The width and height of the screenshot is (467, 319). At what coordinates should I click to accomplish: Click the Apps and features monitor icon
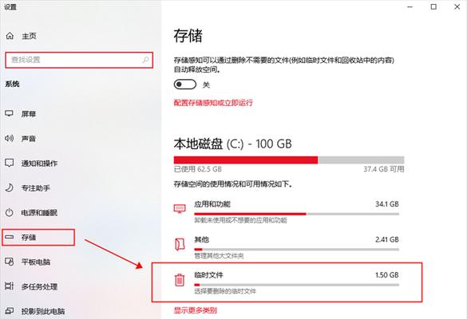pyautogui.click(x=180, y=208)
